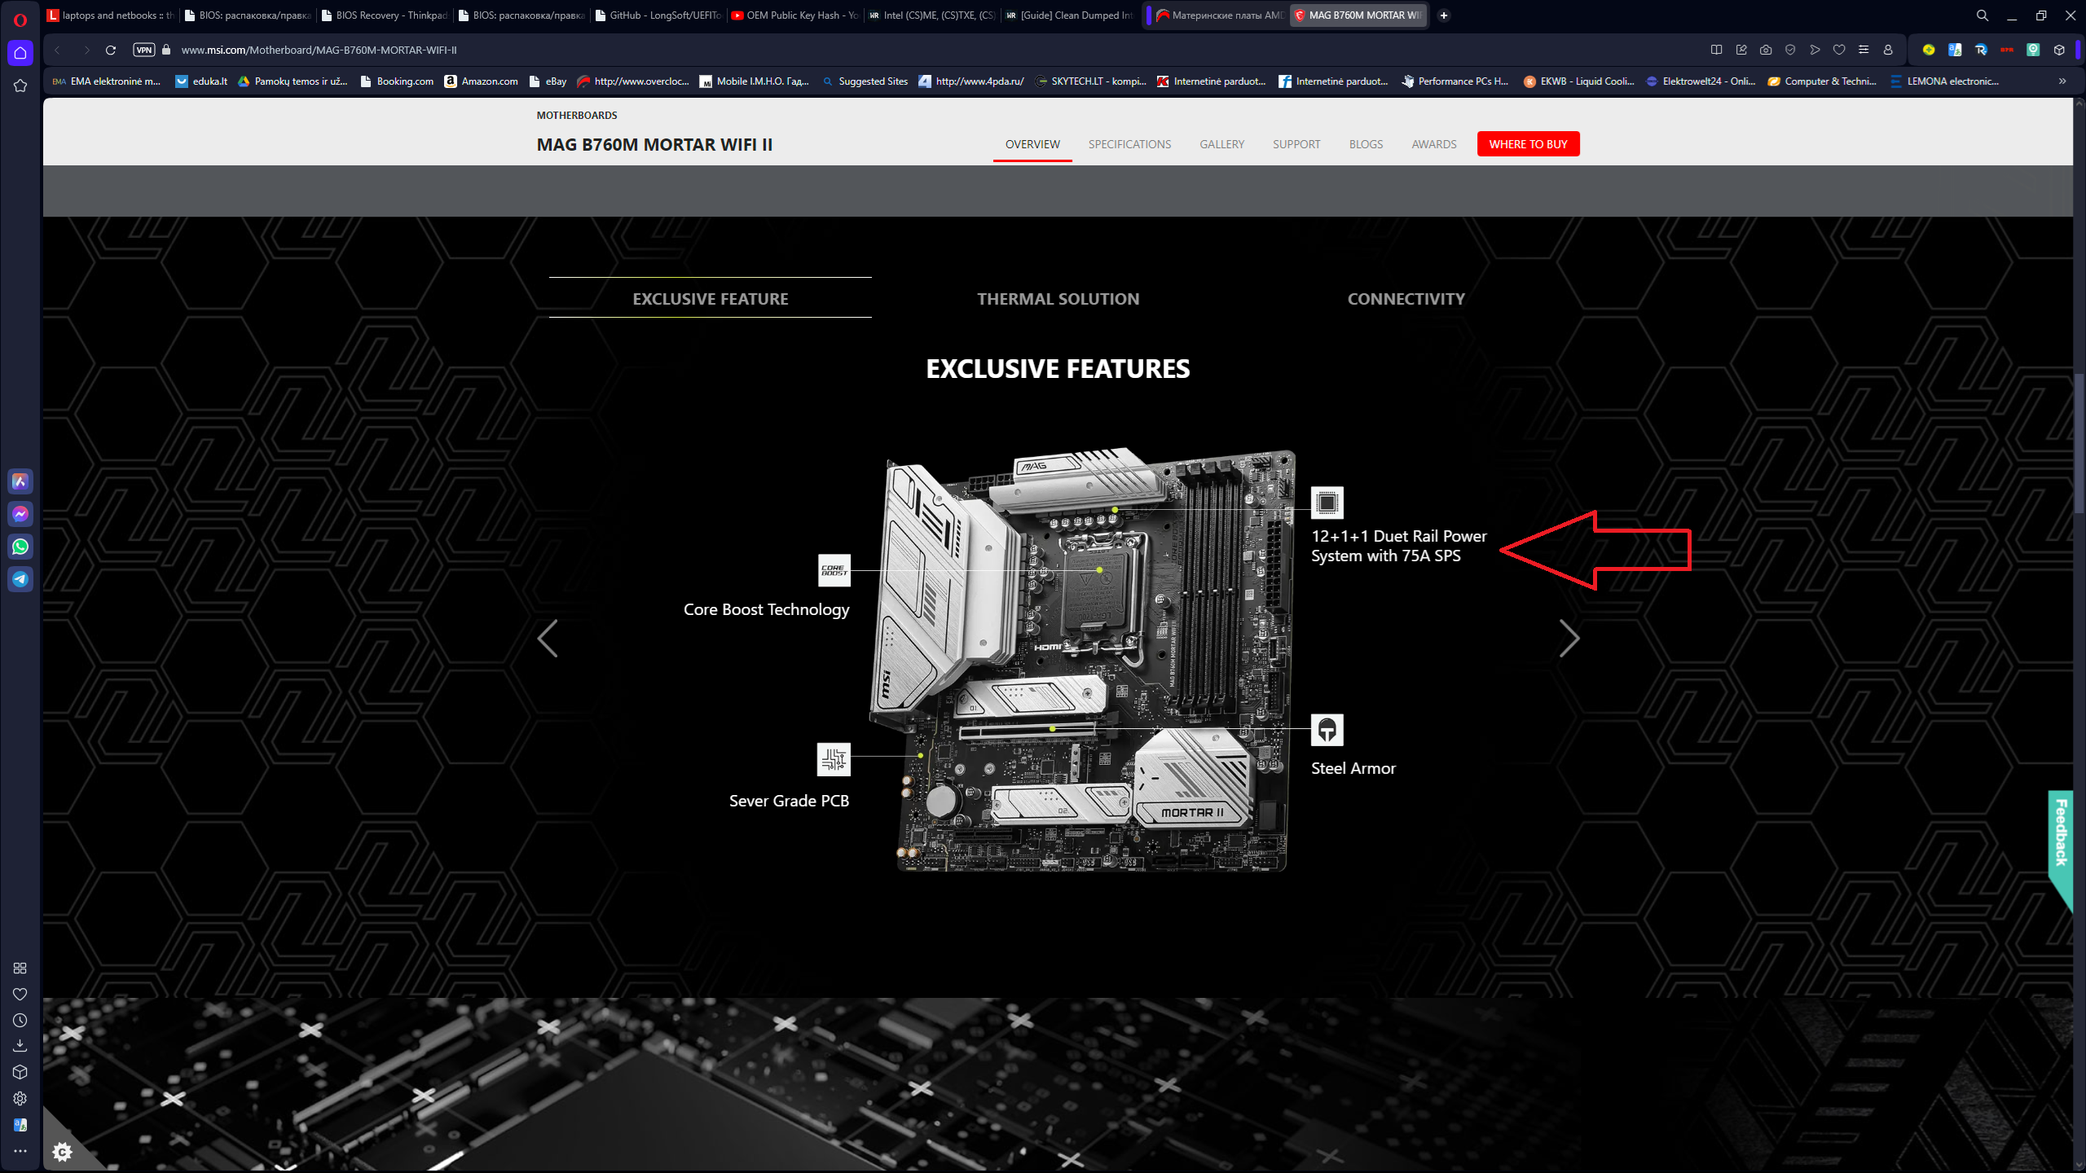Toggle the ad blocker shield icon

pyautogui.click(x=1790, y=50)
